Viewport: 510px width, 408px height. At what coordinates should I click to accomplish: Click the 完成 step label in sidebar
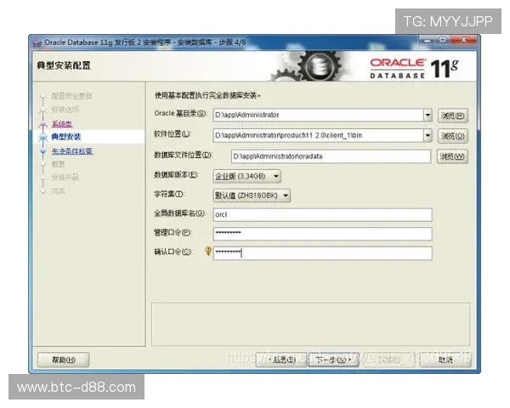[x=58, y=191]
